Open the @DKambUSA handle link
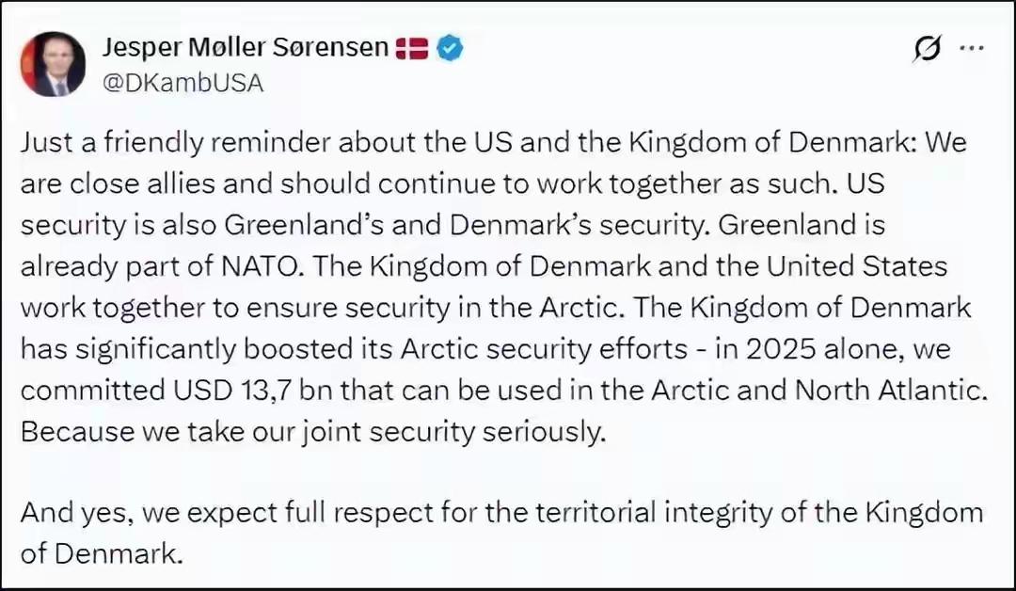 point(183,83)
